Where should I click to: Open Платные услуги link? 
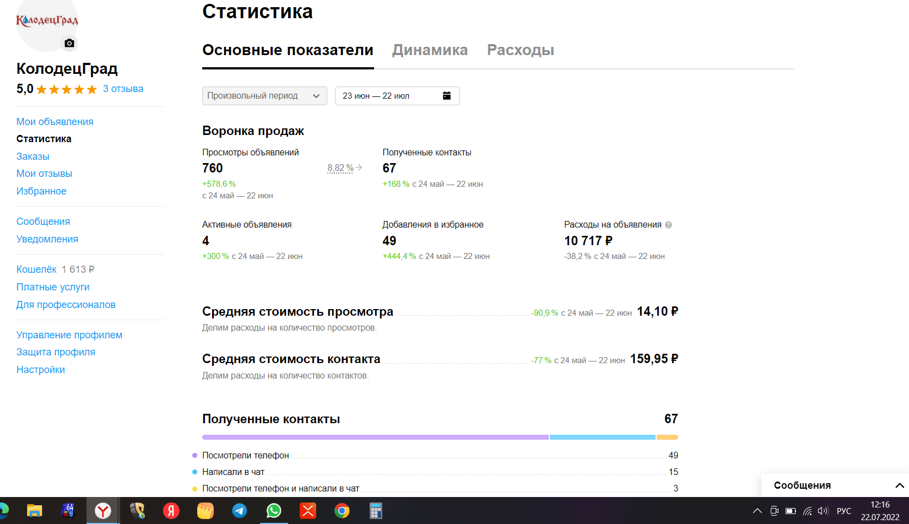pyautogui.click(x=53, y=287)
